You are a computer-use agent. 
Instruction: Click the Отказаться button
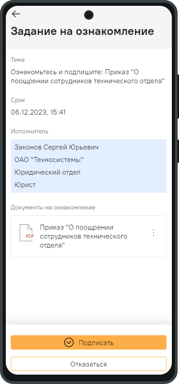89,364
